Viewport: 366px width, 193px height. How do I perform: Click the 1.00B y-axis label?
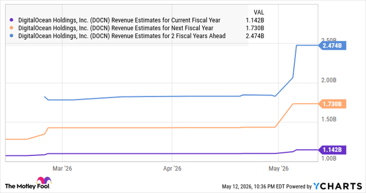pos(329,158)
